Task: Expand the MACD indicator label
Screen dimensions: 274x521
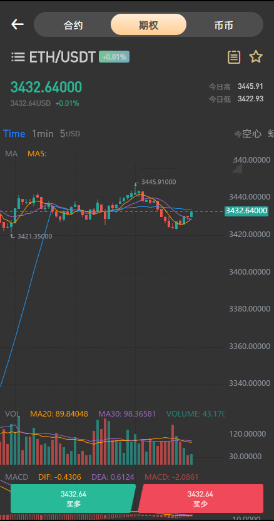Action: tap(17, 477)
